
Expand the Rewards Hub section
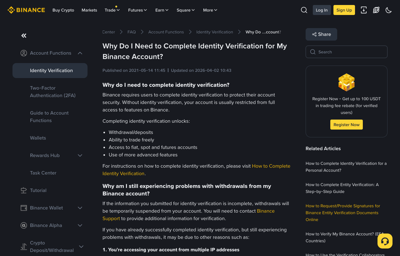pos(80,155)
